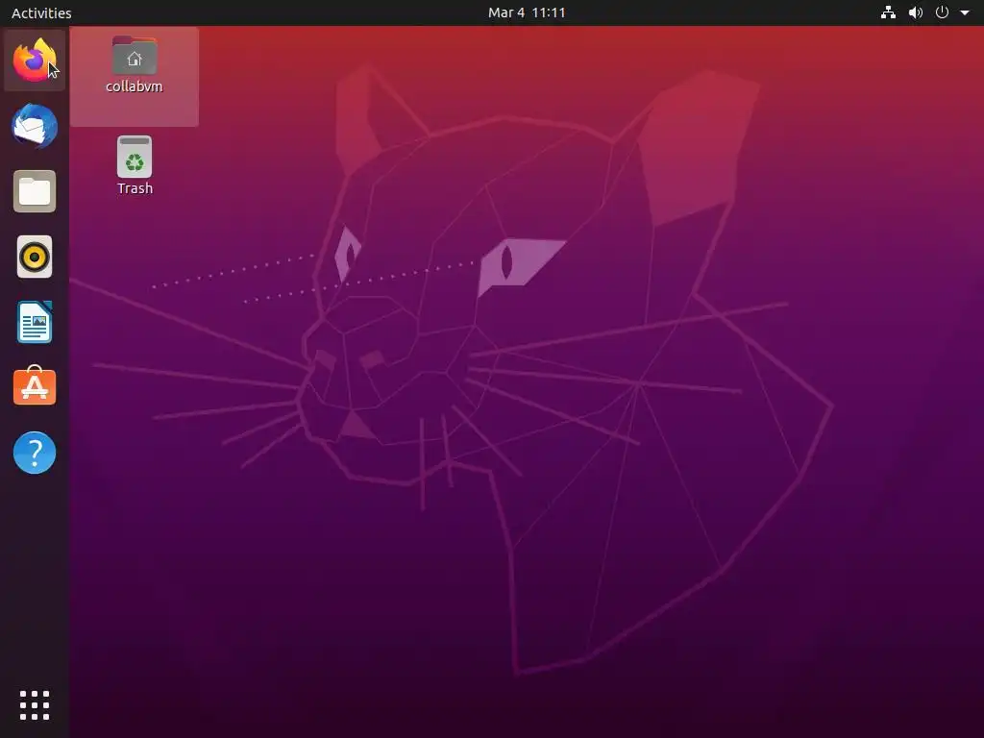
Task: Open the clock calendar Mar 4 11:11
Action: pyautogui.click(x=527, y=12)
